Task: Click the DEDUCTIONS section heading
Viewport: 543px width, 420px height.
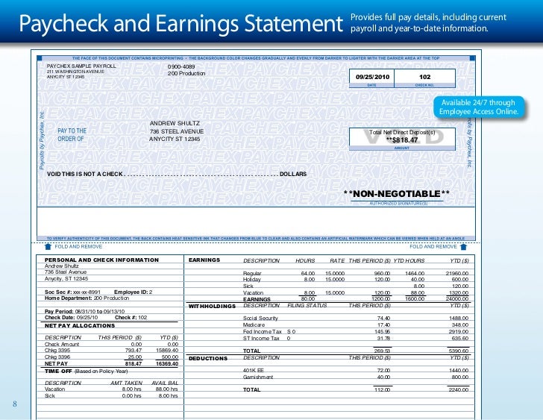Action: (208, 358)
